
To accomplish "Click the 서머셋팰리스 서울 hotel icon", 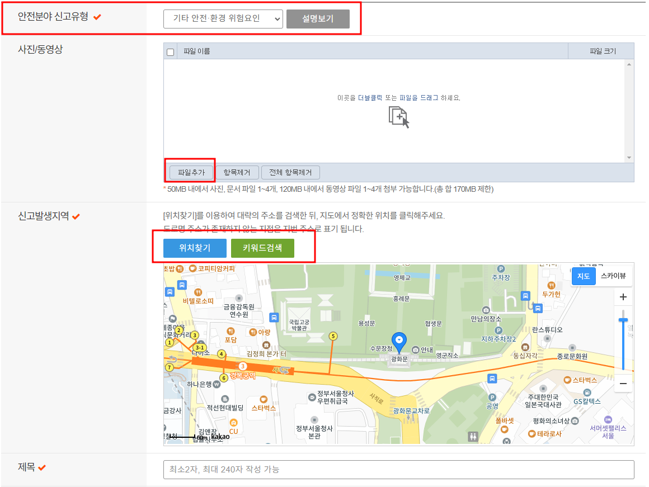I will 608,419.
